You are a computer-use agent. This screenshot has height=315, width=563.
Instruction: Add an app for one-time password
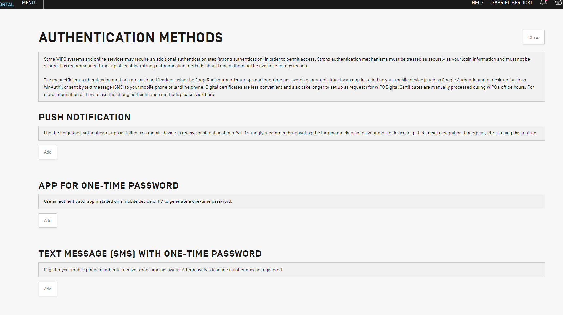[48, 220]
